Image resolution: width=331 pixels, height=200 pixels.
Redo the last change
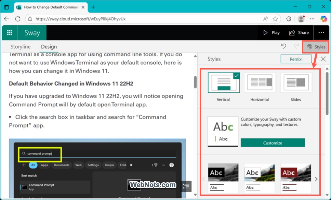coord(296,46)
